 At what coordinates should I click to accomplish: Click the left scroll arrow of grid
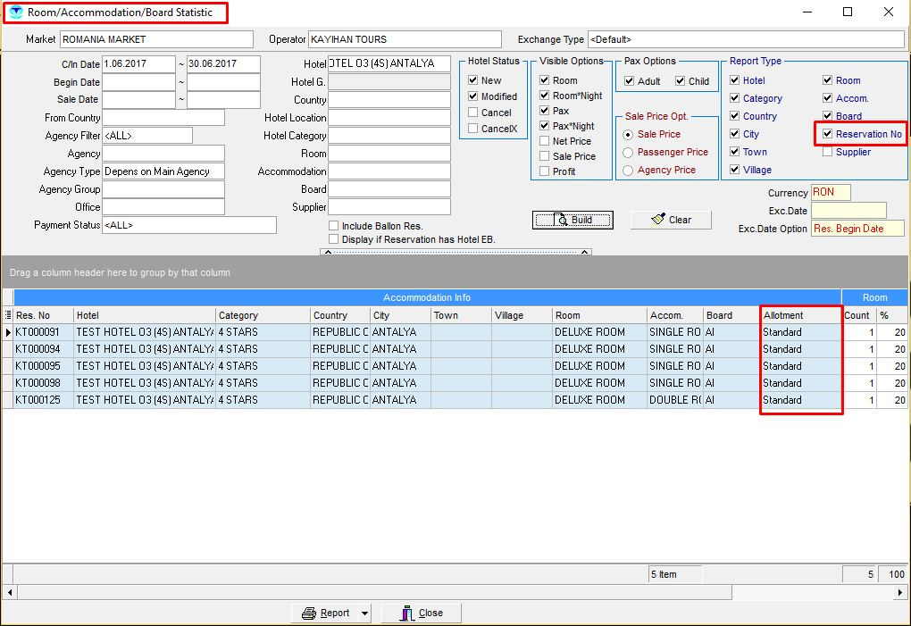click(x=9, y=592)
